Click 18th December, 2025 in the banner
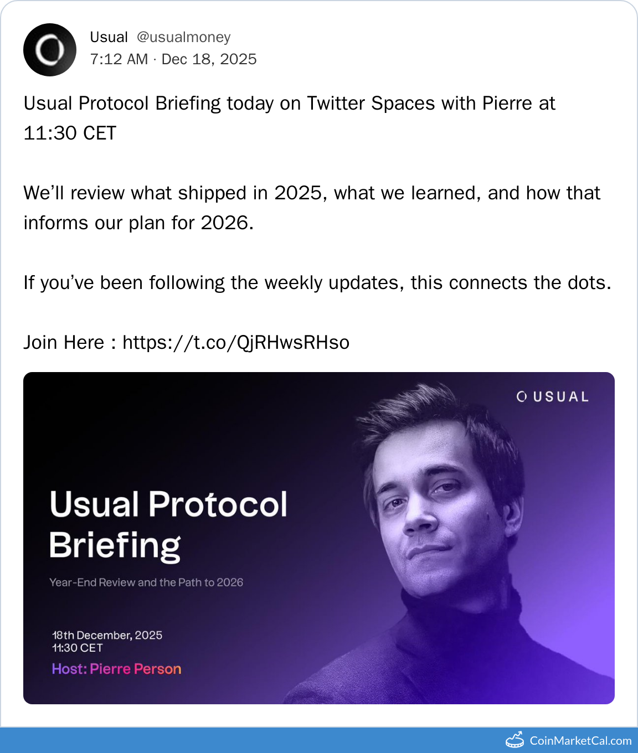This screenshot has height=753, width=638. [107, 635]
